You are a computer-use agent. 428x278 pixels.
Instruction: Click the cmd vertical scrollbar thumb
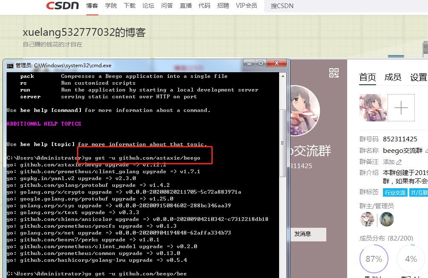click(x=283, y=143)
